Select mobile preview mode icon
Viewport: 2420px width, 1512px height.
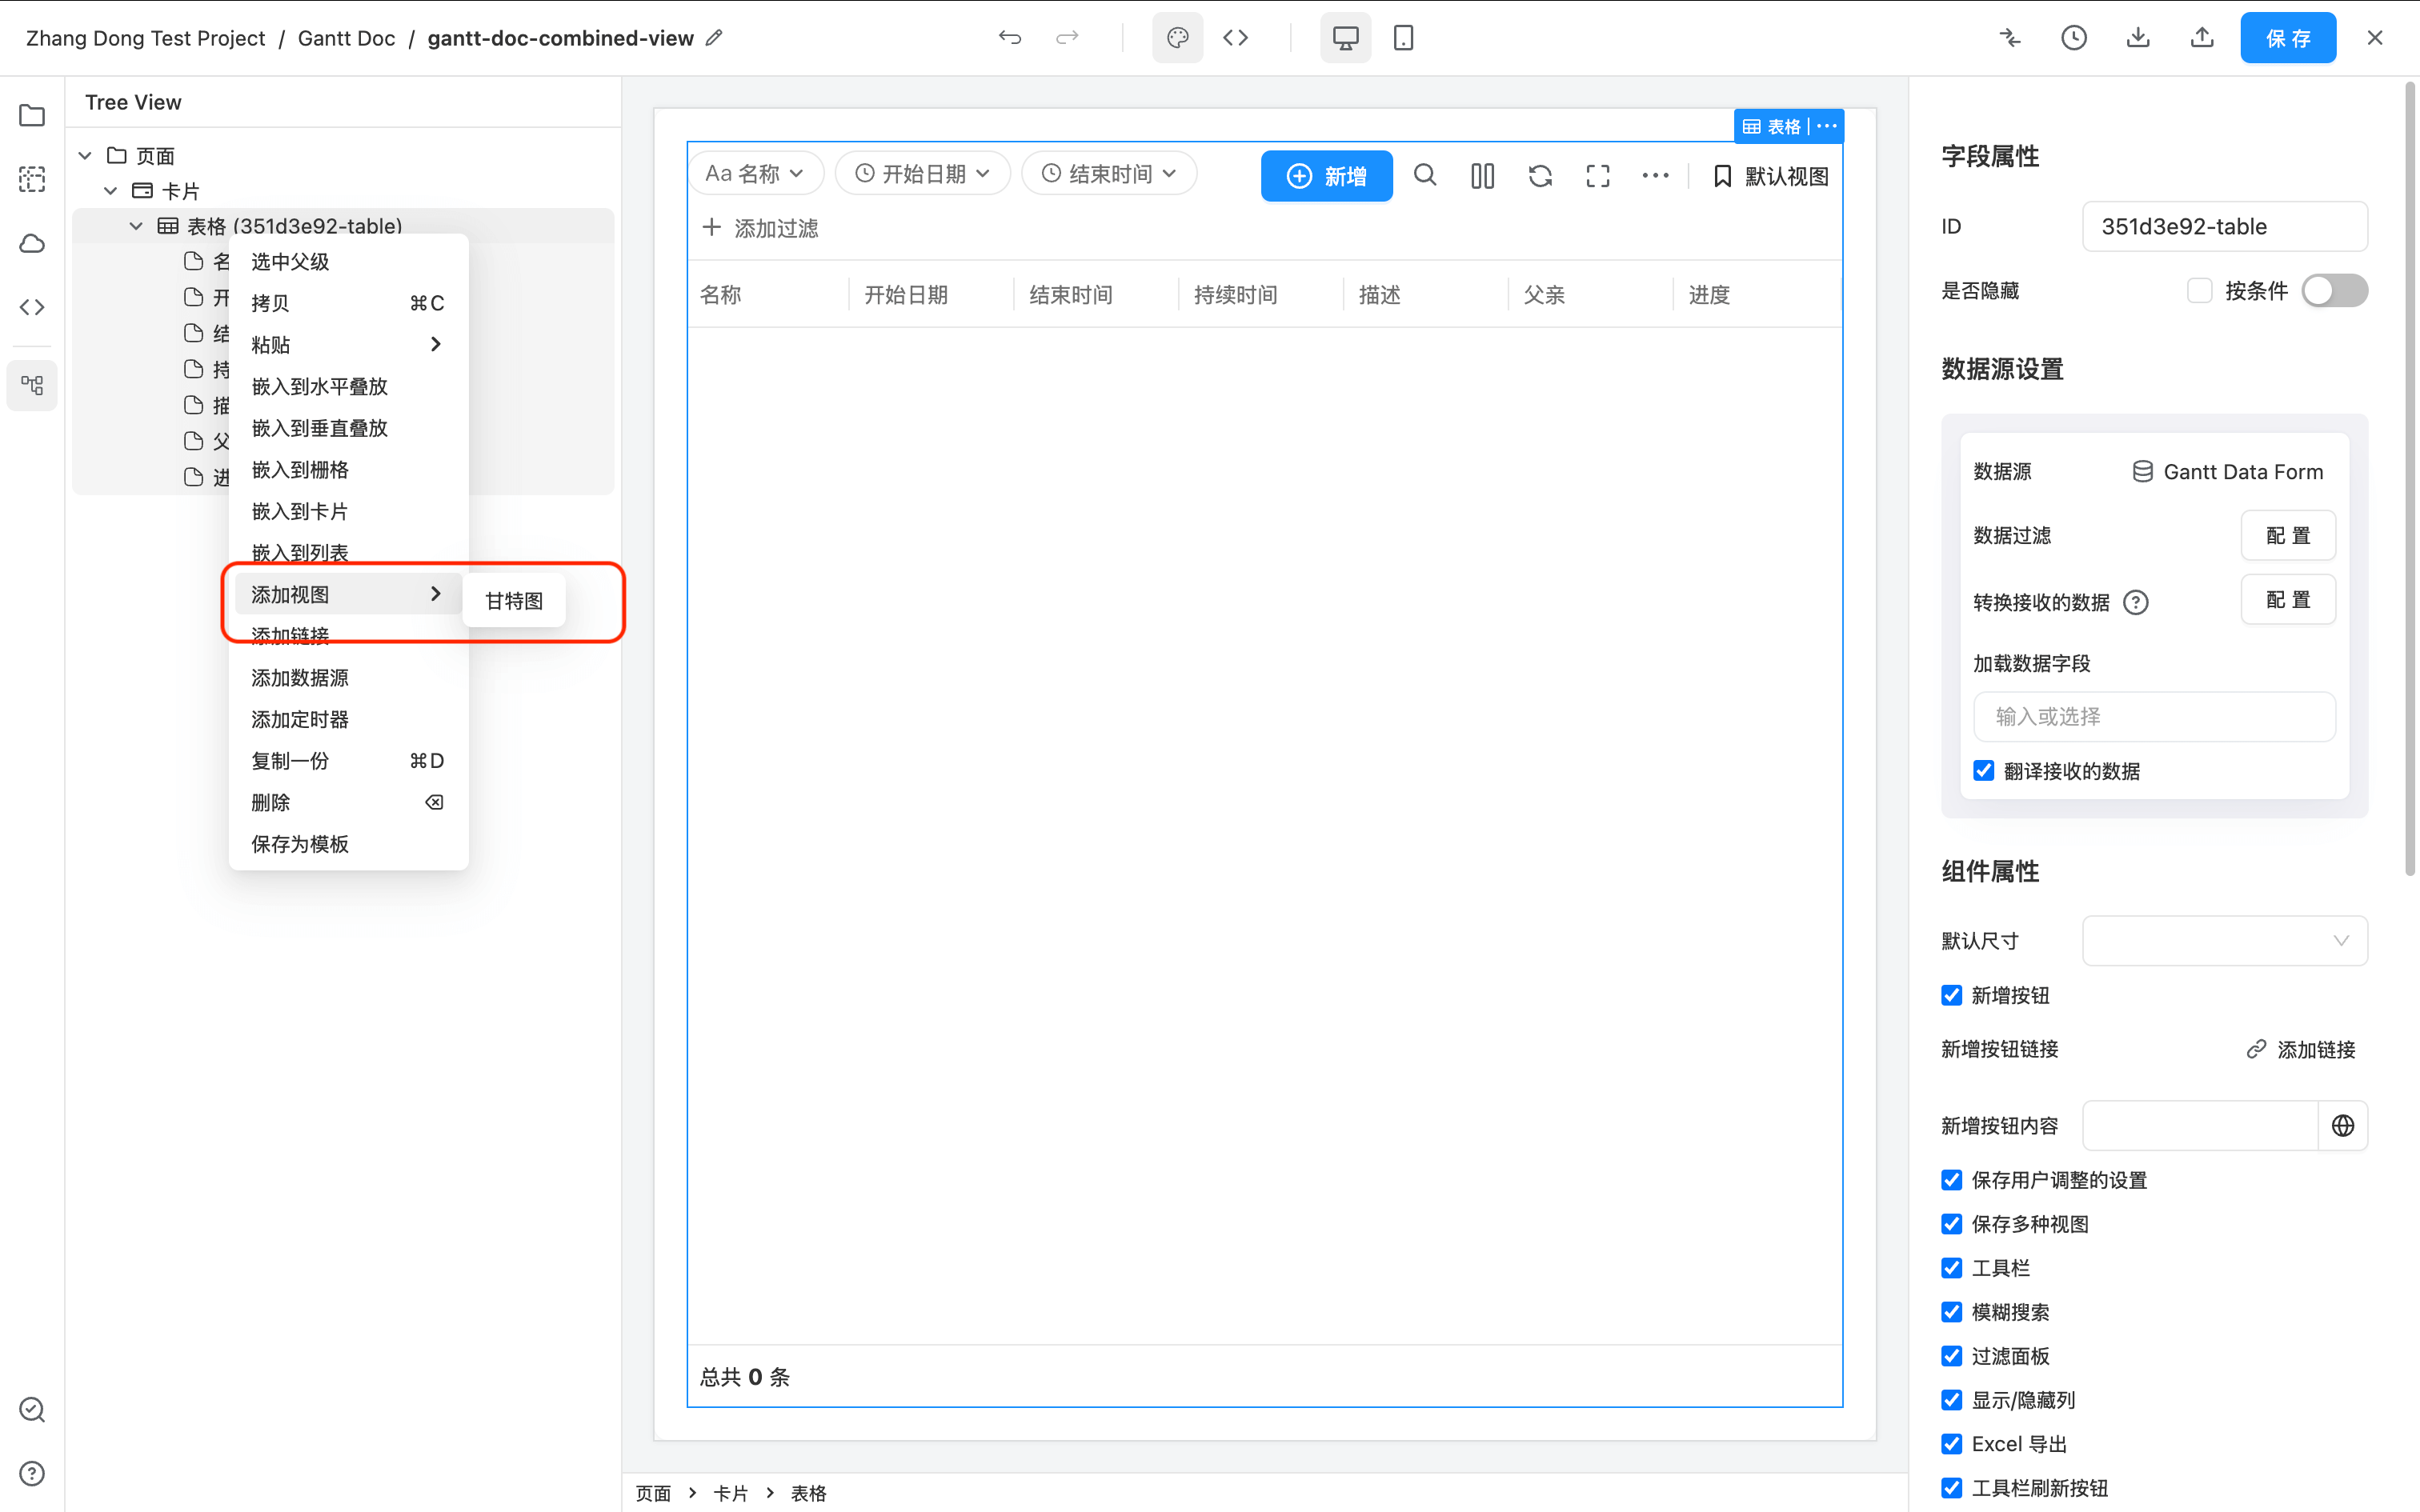click(x=1403, y=38)
